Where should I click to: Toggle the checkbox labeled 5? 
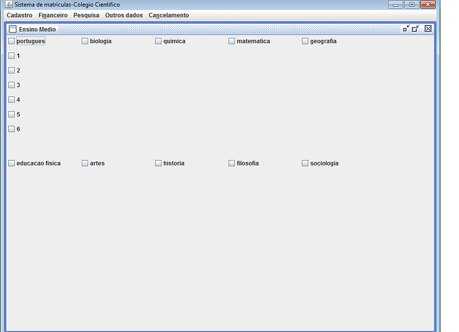click(11, 114)
